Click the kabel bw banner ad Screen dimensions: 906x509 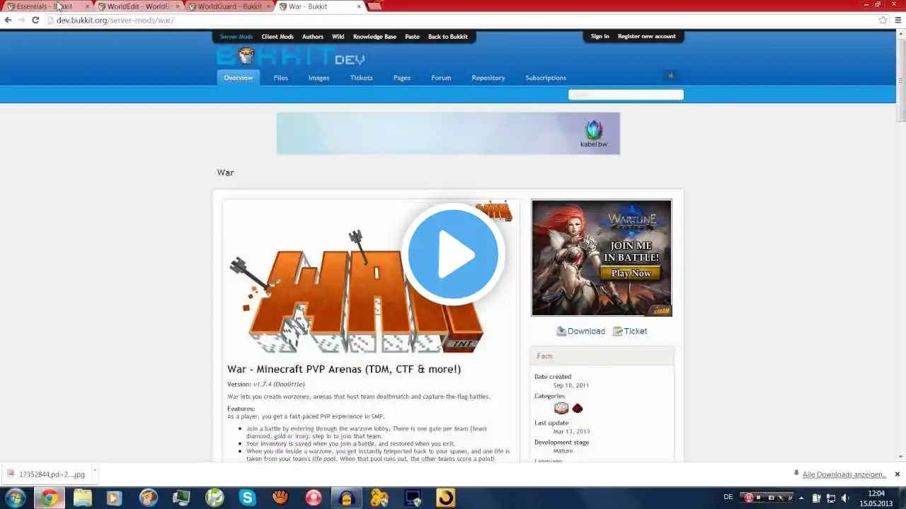click(448, 133)
